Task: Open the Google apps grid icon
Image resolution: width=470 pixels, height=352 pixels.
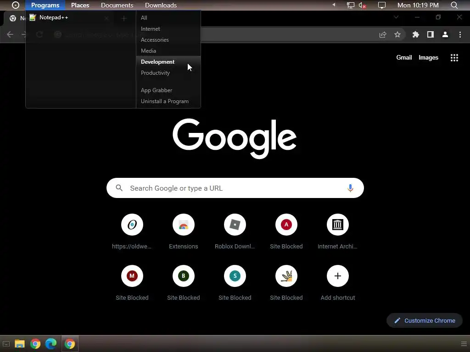Action: [454, 58]
